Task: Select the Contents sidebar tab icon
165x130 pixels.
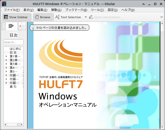Action: pos(11,26)
